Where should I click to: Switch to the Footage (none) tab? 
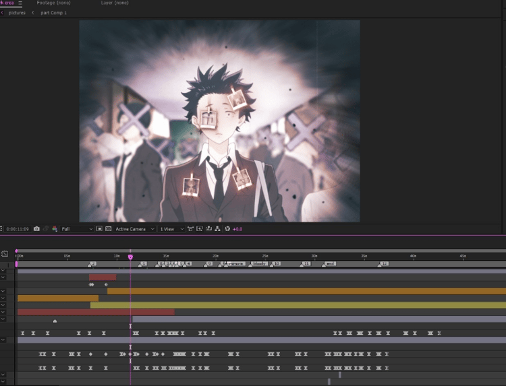tap(53, 3)
